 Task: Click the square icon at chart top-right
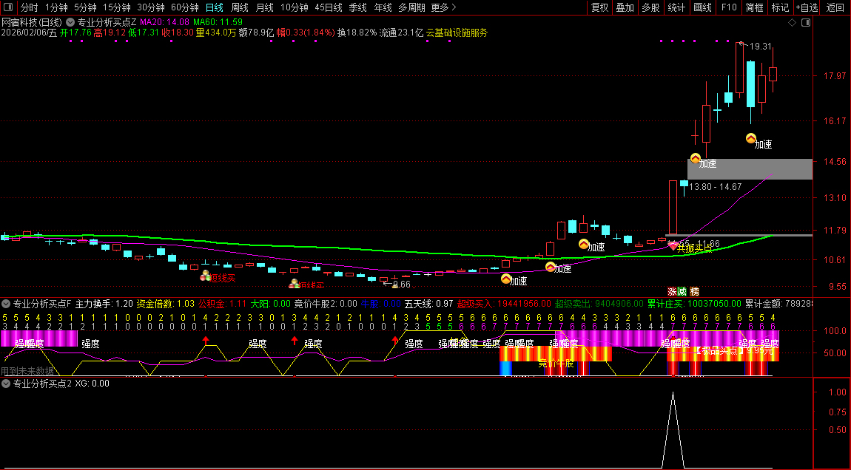[806, 23]
